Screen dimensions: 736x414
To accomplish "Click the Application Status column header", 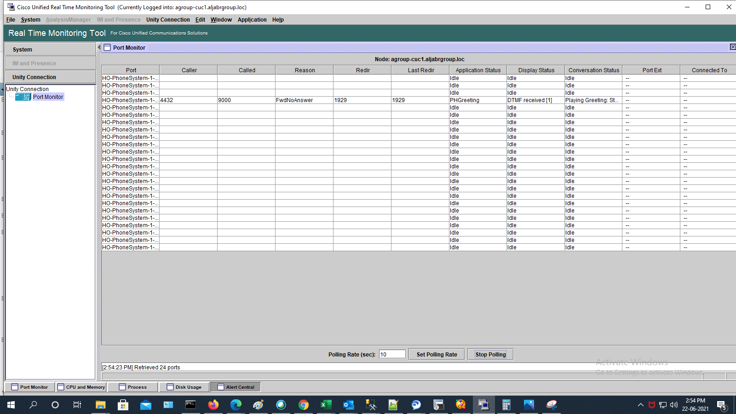I will [x=478, y=70].
